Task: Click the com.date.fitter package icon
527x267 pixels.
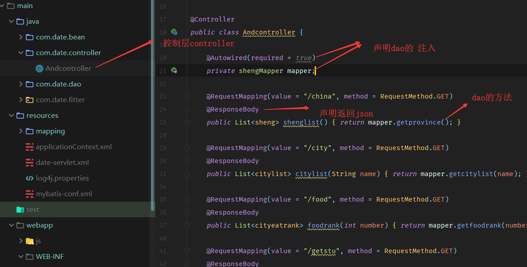Action: 30,99
